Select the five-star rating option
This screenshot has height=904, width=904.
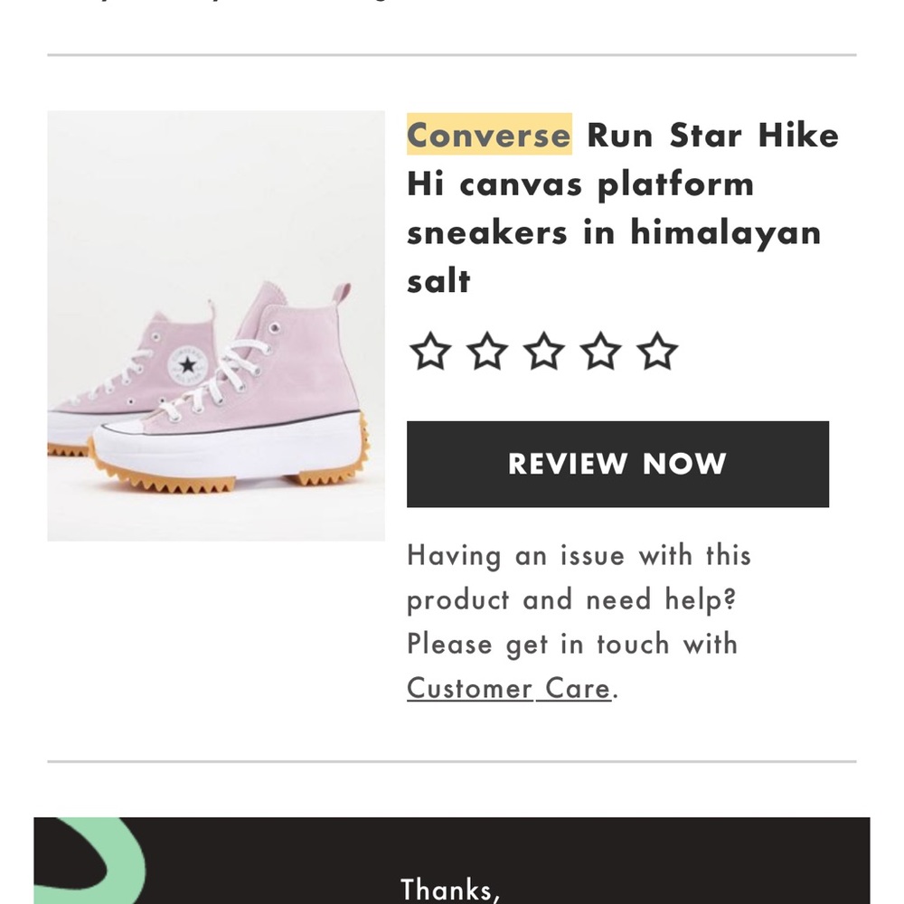657,352
